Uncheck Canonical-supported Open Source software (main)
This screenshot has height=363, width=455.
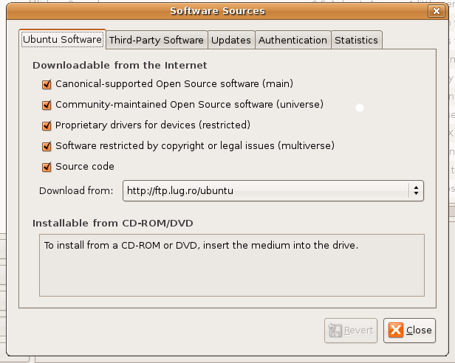point(47,84)
